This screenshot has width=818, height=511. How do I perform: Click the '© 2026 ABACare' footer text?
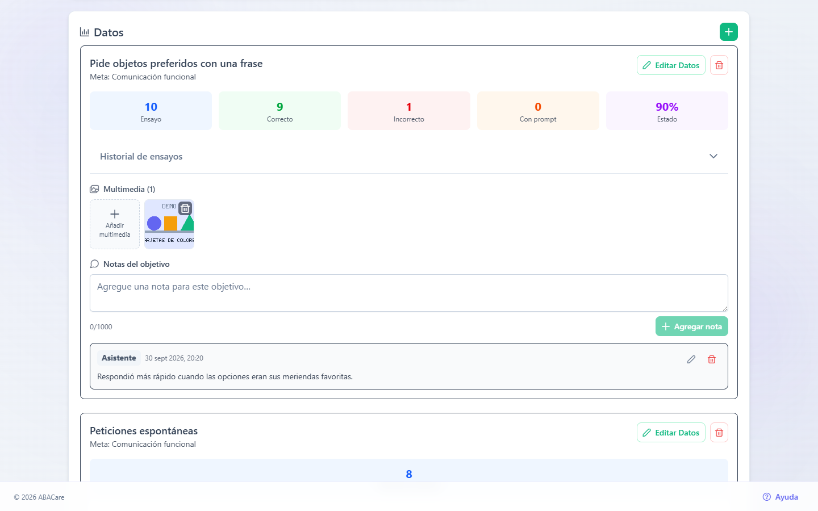(39, 497)
